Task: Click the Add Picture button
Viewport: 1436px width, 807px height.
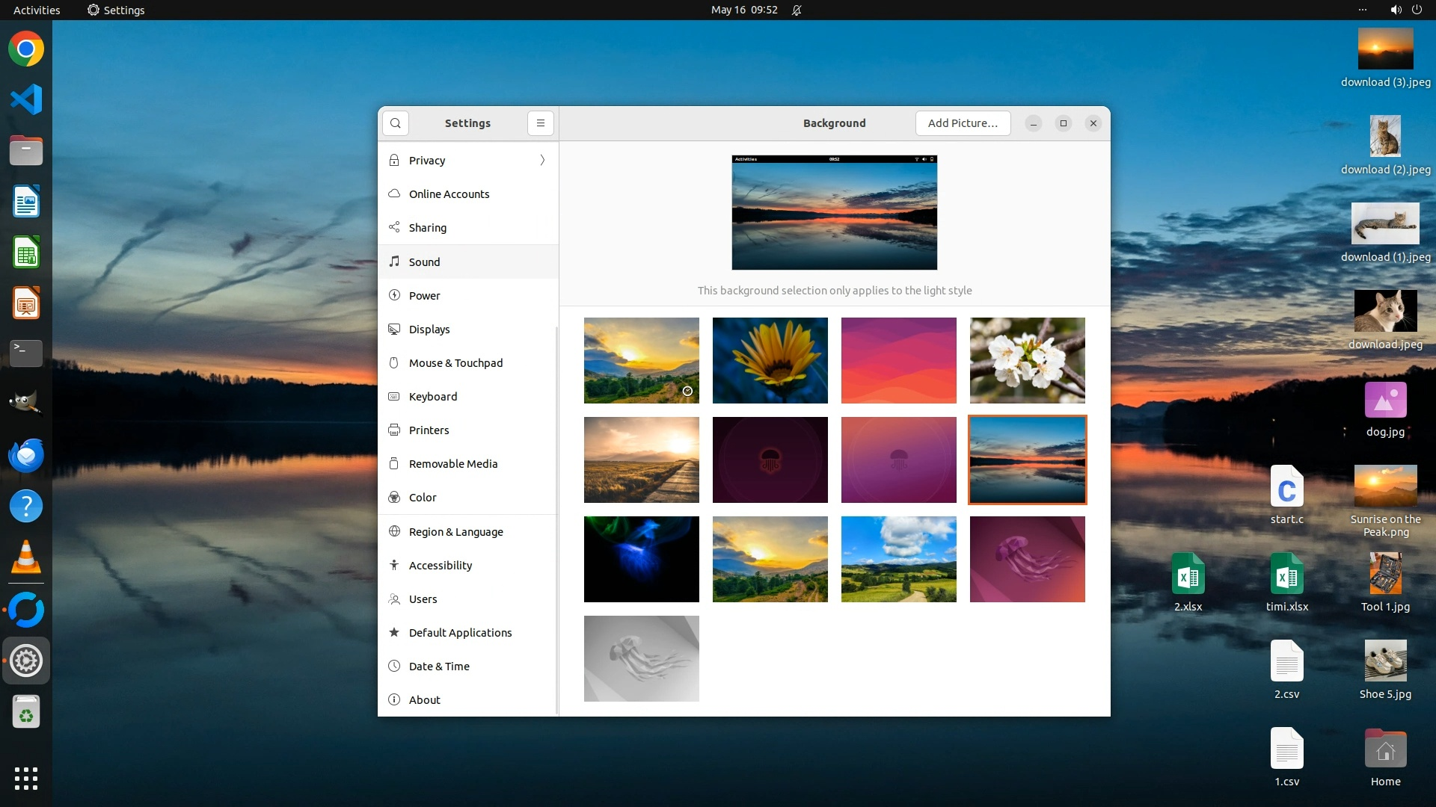Action: [x=963, y=123]
